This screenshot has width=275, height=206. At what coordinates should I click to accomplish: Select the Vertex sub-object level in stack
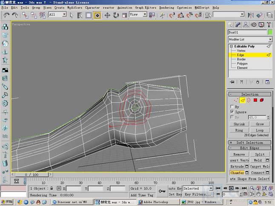pos(241,51)
